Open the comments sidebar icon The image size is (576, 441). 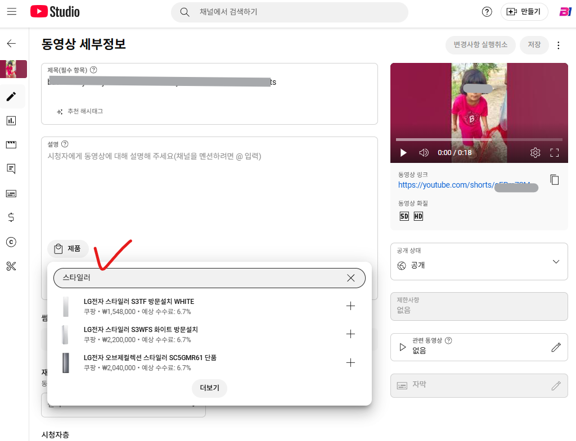[11, 169]
